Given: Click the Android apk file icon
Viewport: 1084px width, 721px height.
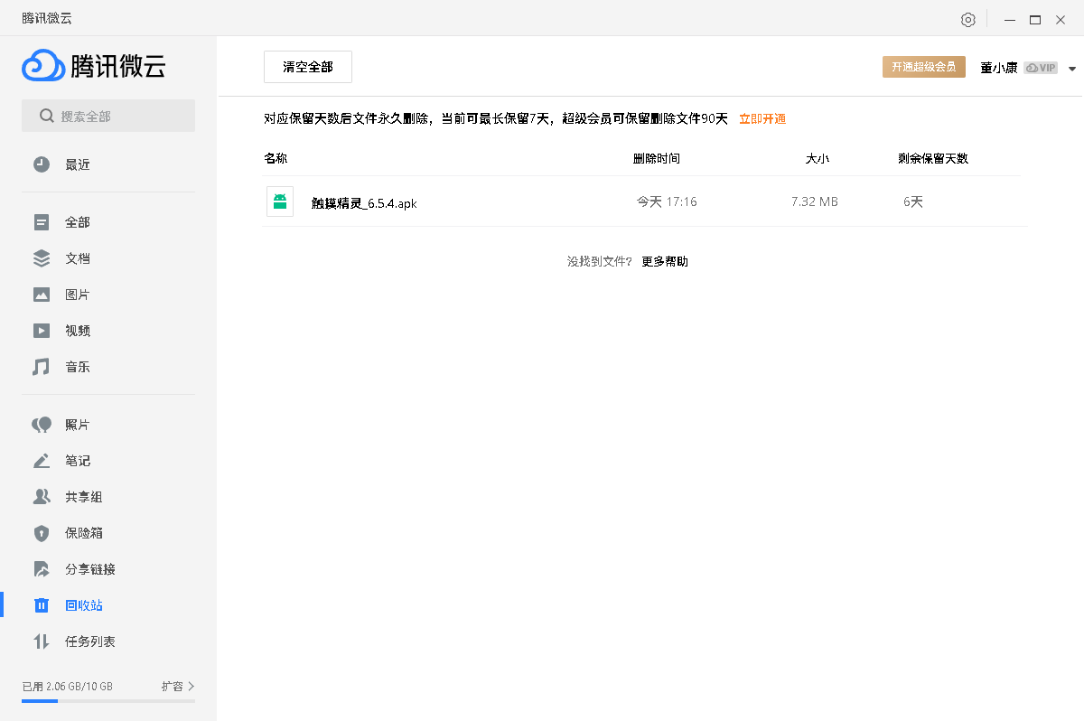Looking at the screenshot, I should (280, 201).
